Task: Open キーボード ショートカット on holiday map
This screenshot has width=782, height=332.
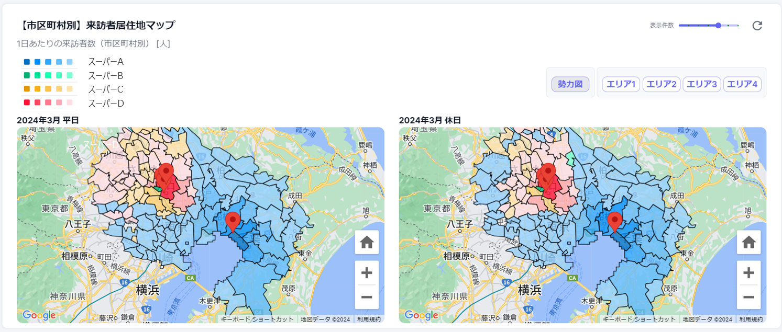Action: (x=639, y=319)
